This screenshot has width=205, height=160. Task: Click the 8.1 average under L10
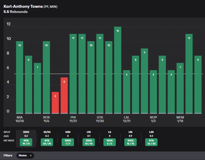tap(89, 136)
